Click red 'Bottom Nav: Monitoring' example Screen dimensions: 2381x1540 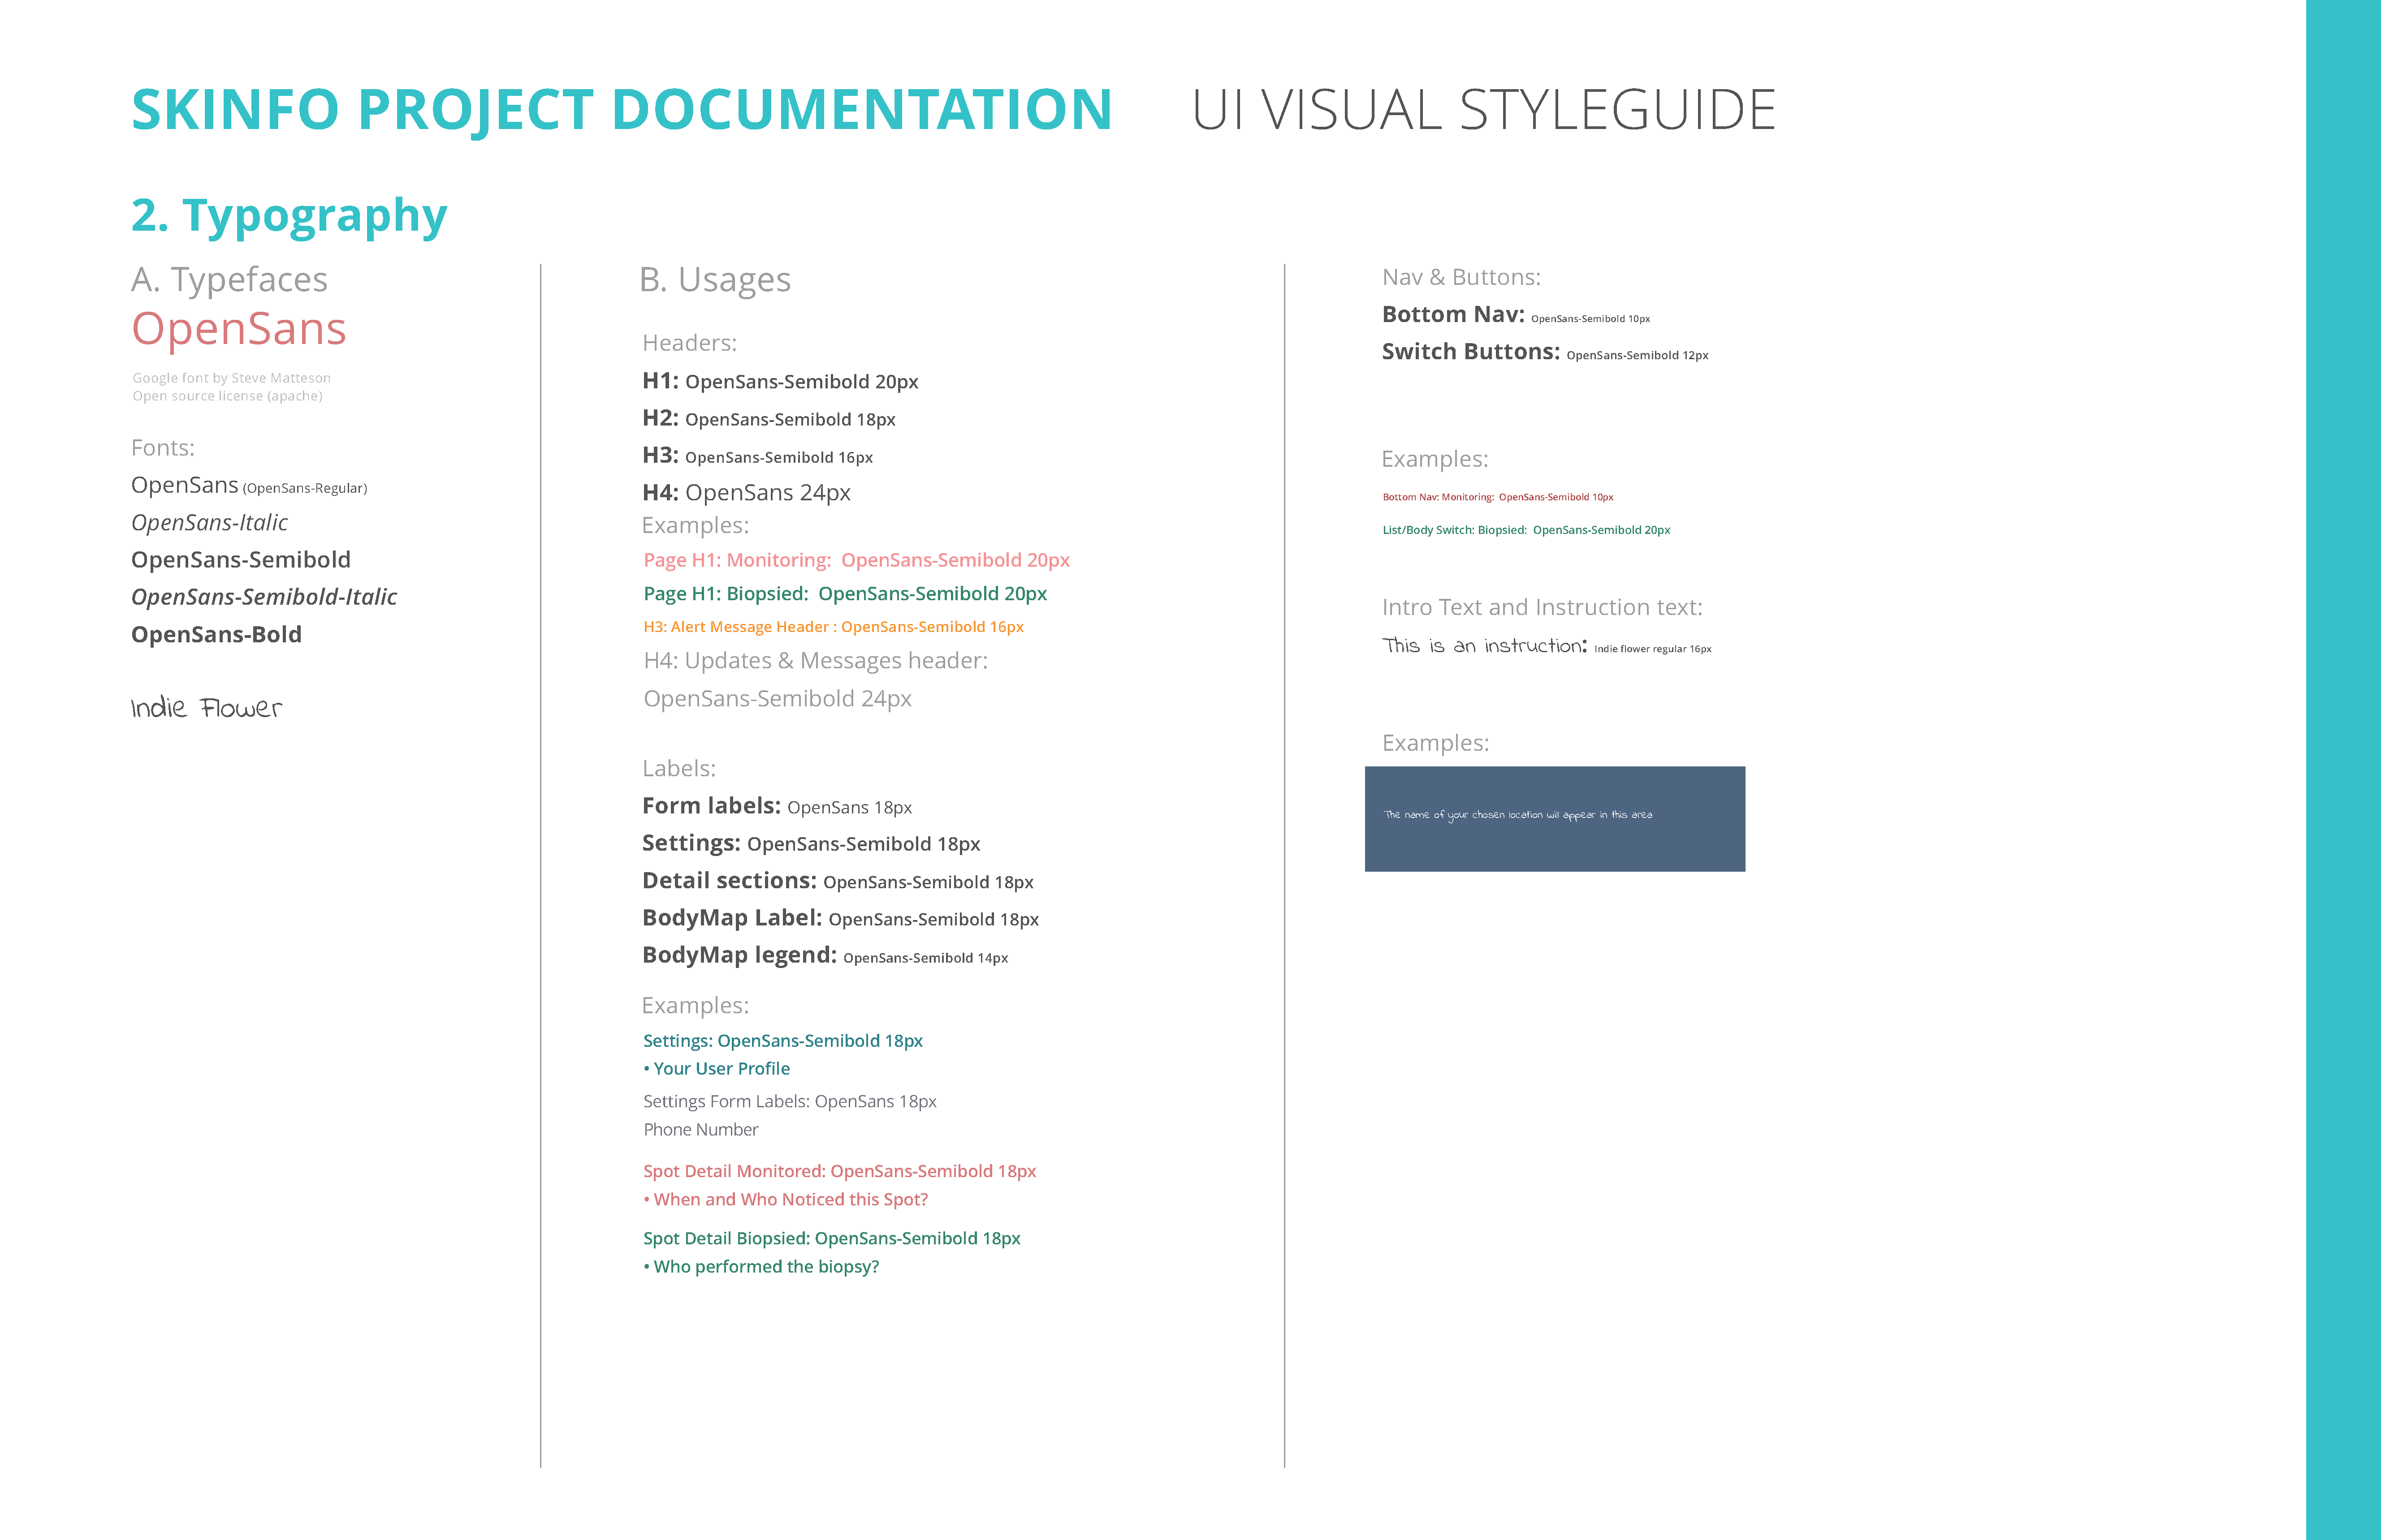click(1498, 497)
